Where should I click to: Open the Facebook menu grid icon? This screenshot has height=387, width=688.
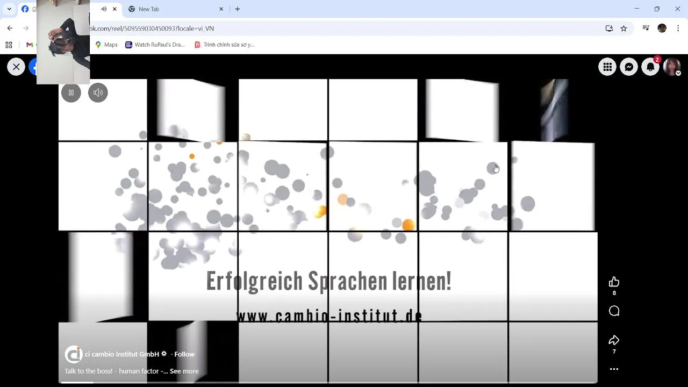click(607, 67)
